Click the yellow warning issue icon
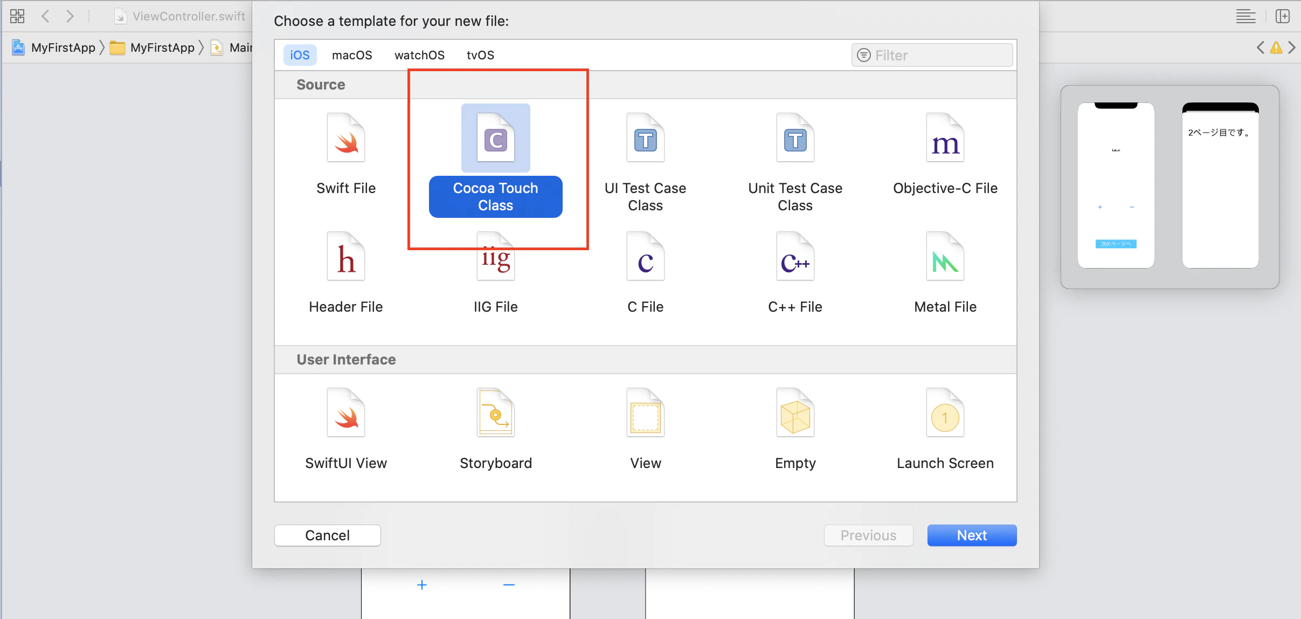This screenshot has width=1301, height=619. [x=1276, y=47]
